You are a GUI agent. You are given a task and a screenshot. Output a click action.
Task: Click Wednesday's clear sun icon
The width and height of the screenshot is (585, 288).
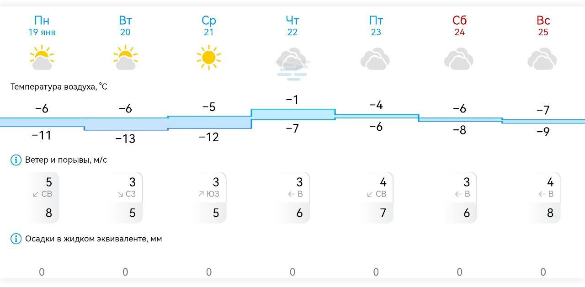tap(209, 58)
